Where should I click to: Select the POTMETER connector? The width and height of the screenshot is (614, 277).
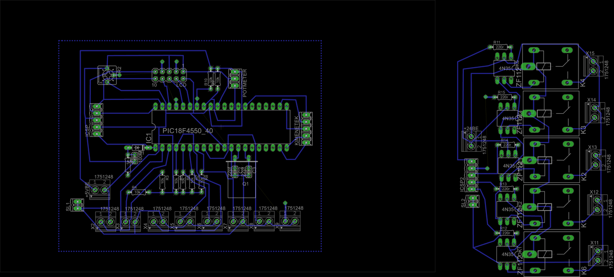click(x=235, y=78)
